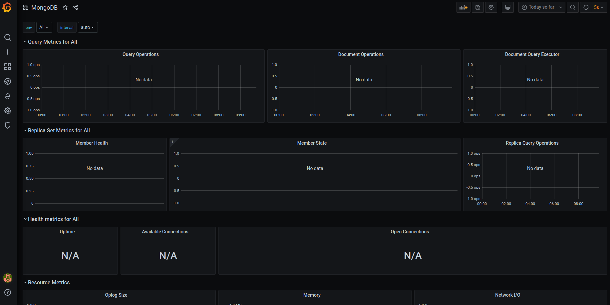This screenshot has height=305, width=610.
Task: Open the Explore compass icon
Action: (x=8, y=81)
